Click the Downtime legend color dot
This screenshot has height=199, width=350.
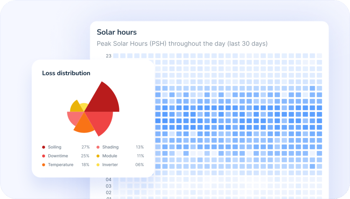(43, 156)
